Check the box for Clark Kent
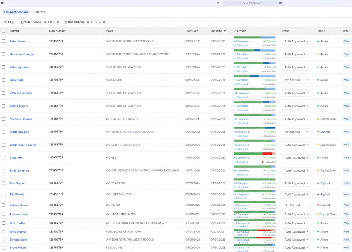Screen dimensions: 352x252 coord(4,158)
